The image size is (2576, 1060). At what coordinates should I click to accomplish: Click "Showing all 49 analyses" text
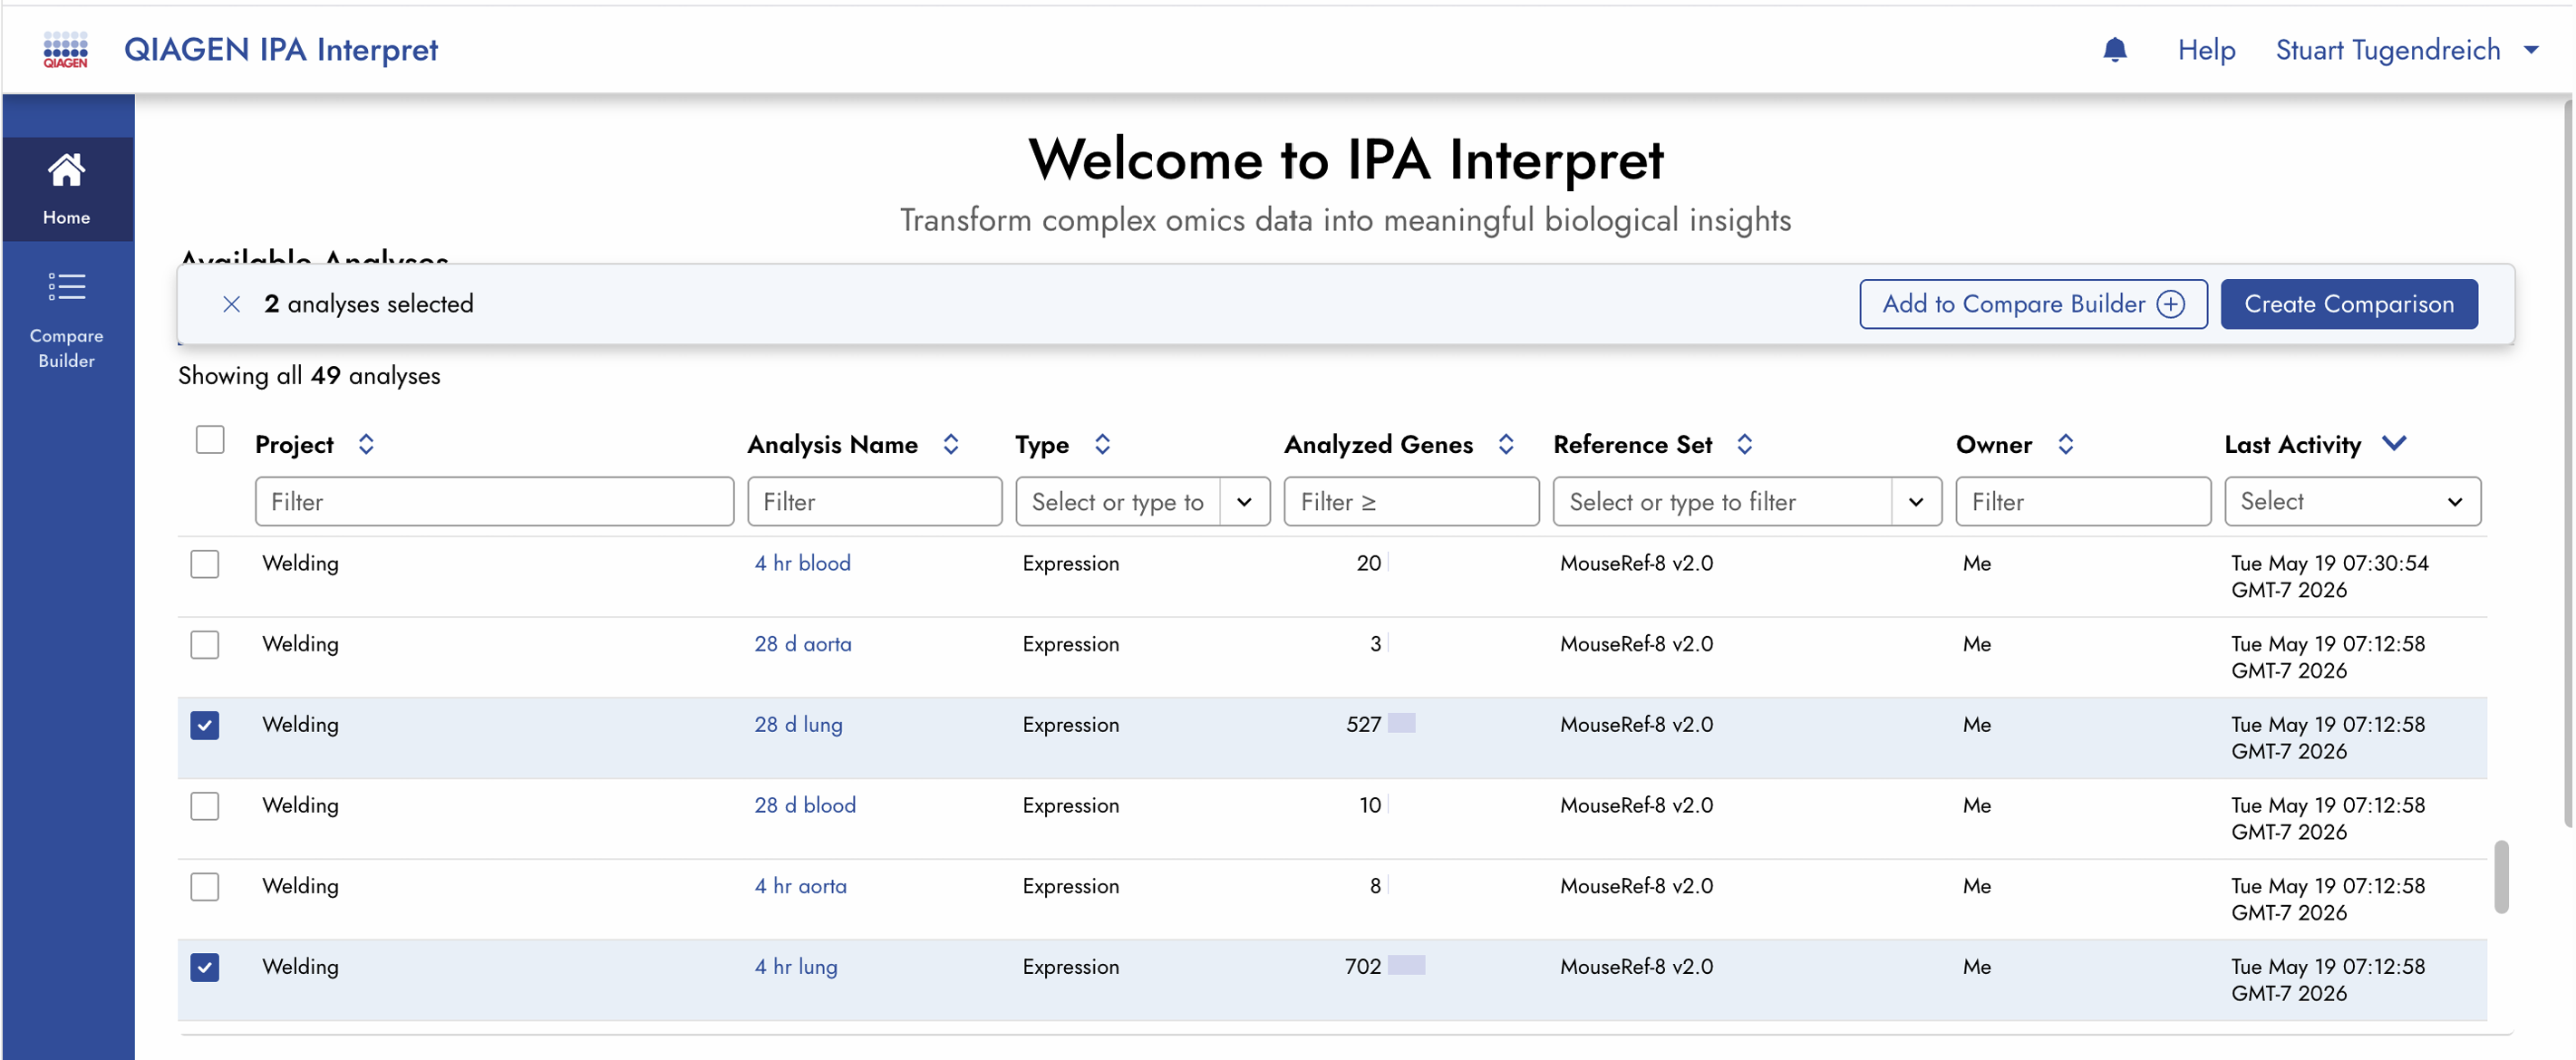pos(309,375)
